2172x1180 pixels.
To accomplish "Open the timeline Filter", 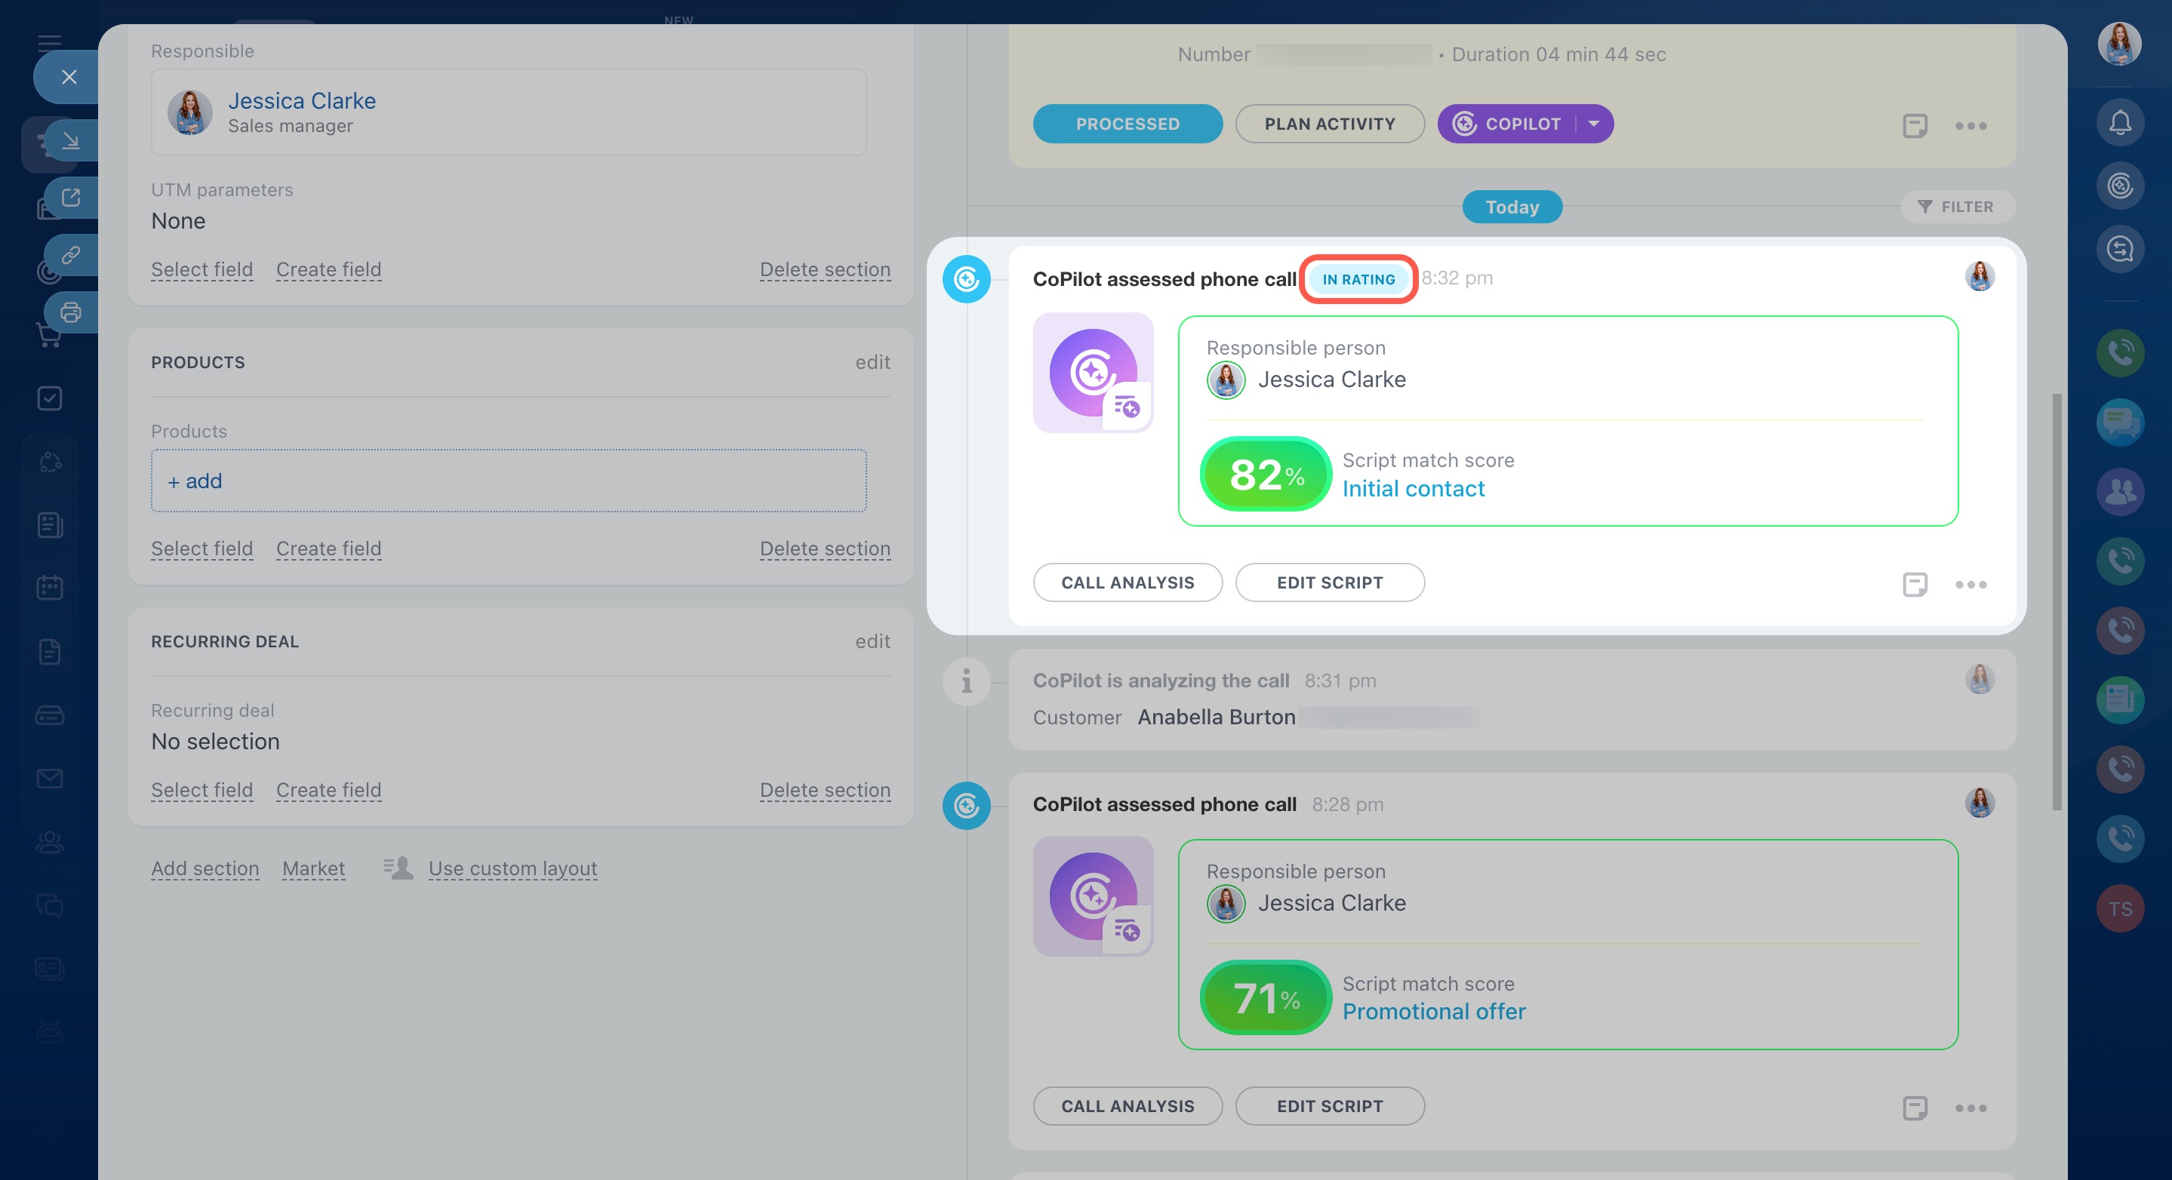I will 1956,207.
